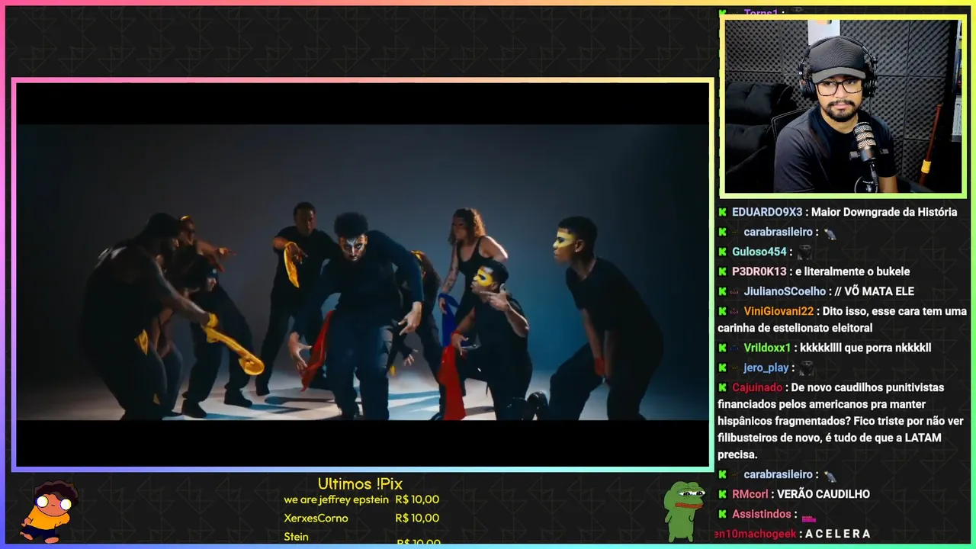The width and height of the screenshot is (976, 549).
Task: Click the streamer webcam feed
Action: coord(843,106)
